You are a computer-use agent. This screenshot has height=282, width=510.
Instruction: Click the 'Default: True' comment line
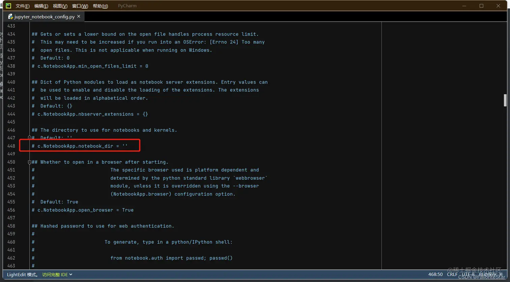pyautogui.click(x=55, y=202)
